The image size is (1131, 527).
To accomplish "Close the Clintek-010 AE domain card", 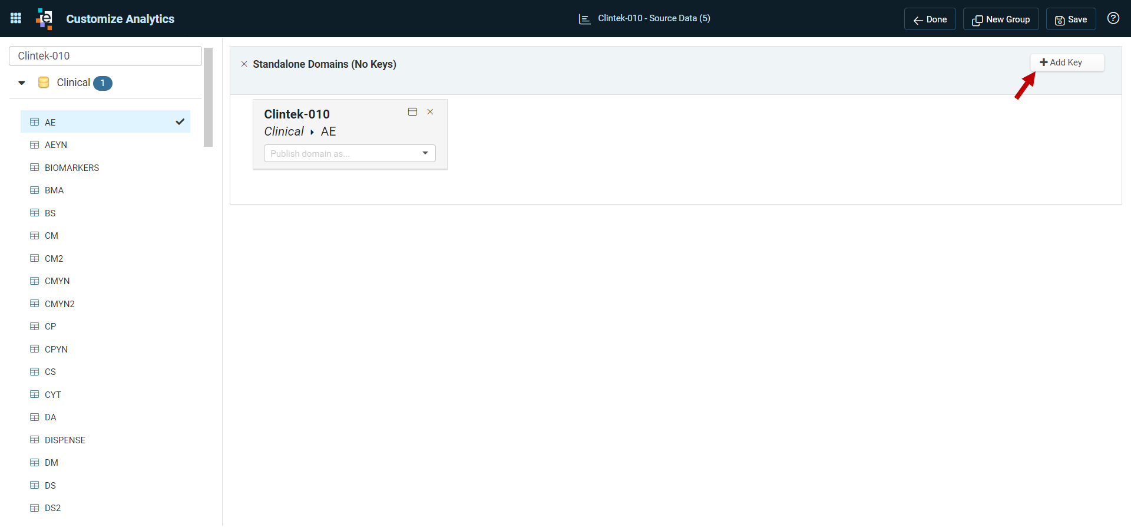I will (430, 112).
